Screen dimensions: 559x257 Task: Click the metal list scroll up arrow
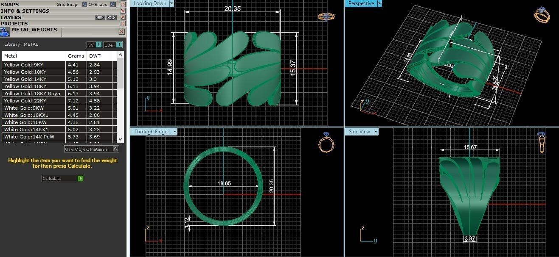121,55
